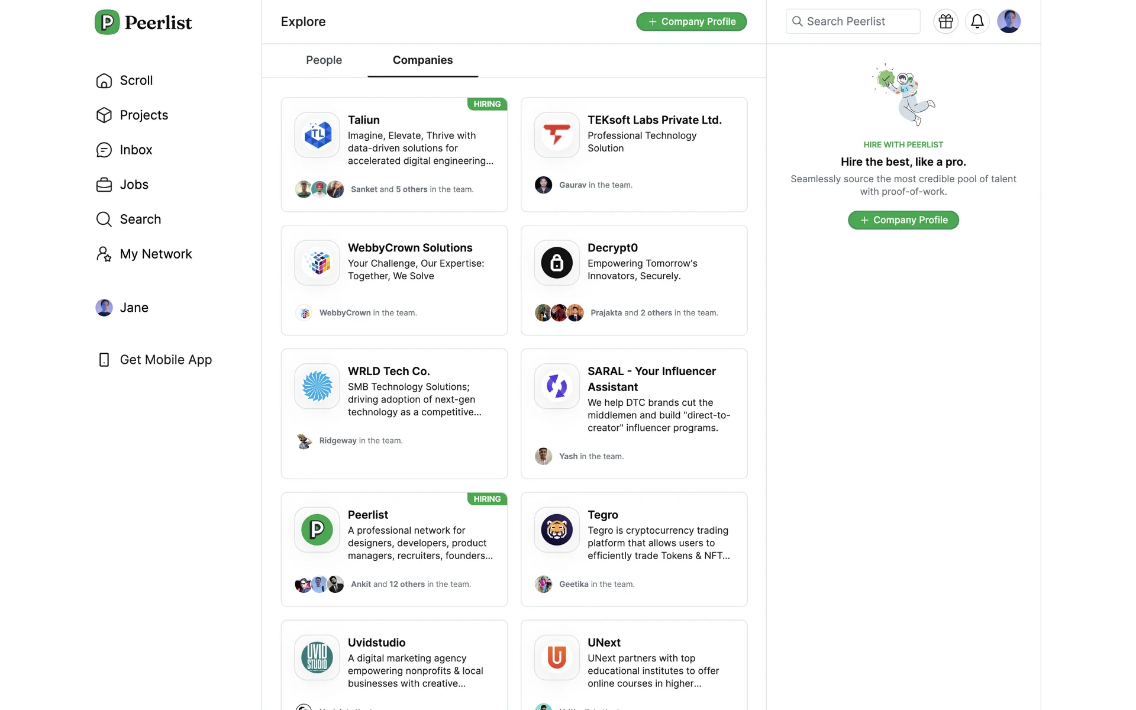Switch to the People tab
The height and width of the screenshot is (710, 1136).
(x=324, y=60)
